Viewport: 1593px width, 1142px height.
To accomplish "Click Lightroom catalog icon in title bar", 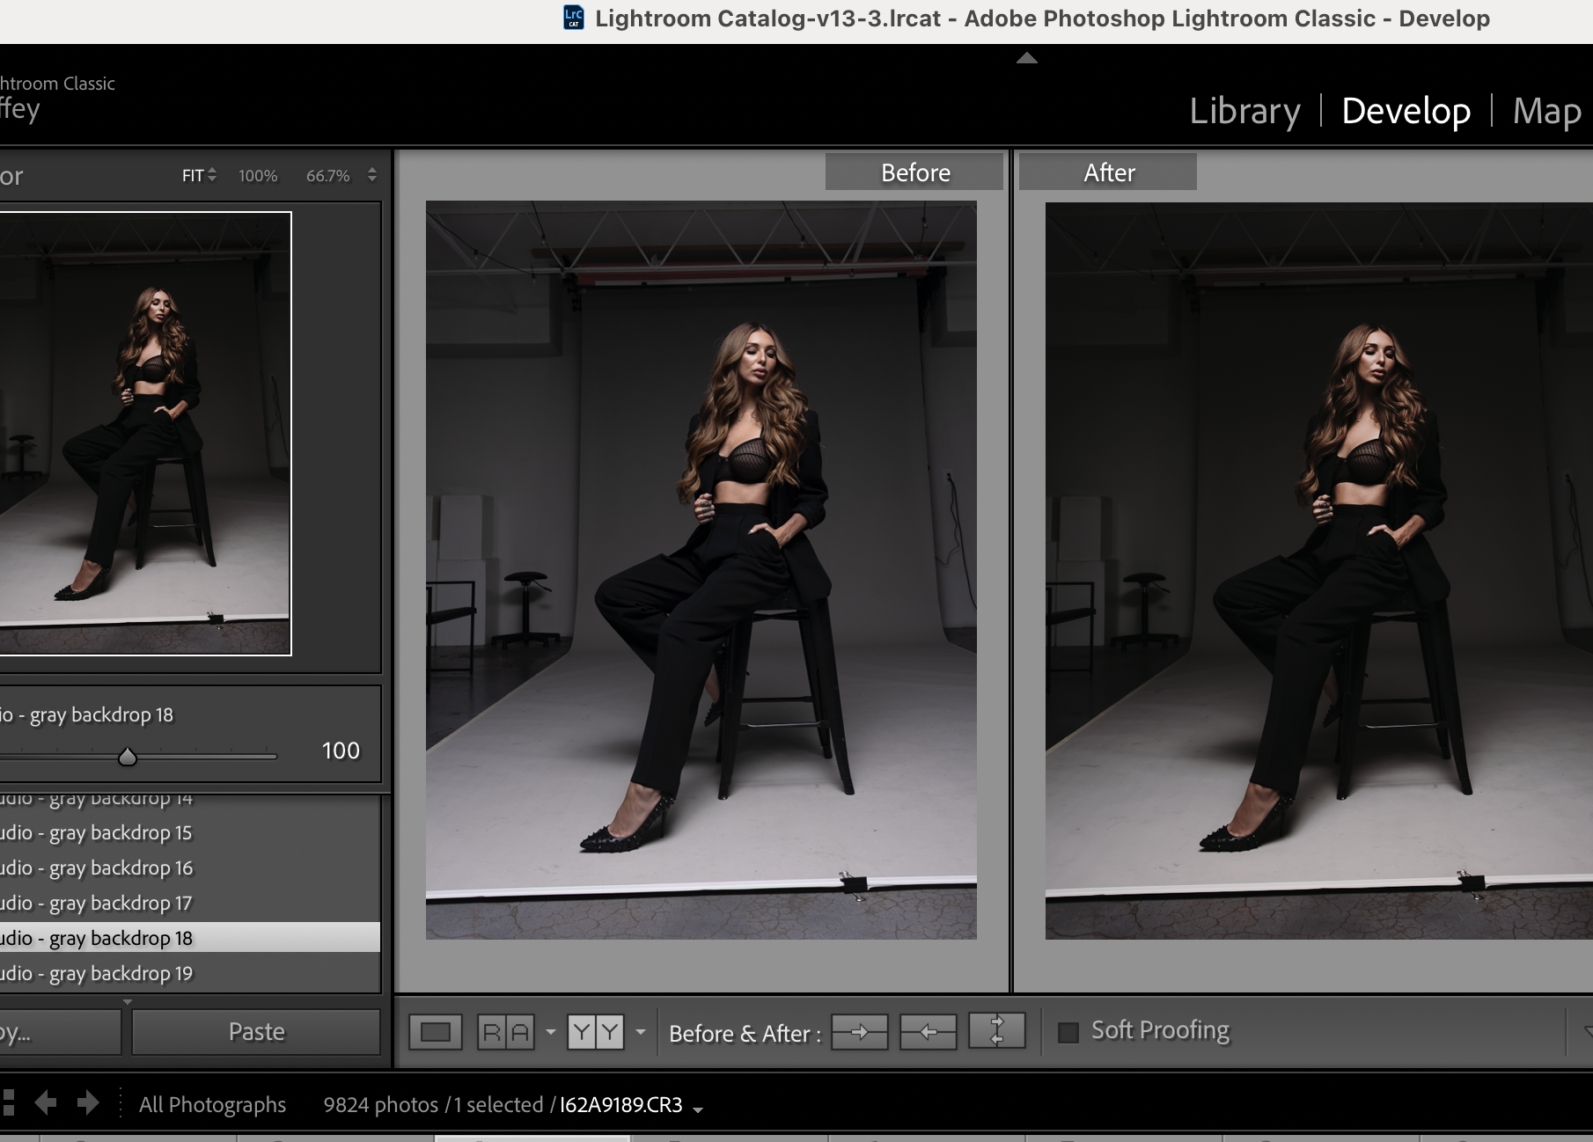I will pyautogui.click(x=574, y=18).
